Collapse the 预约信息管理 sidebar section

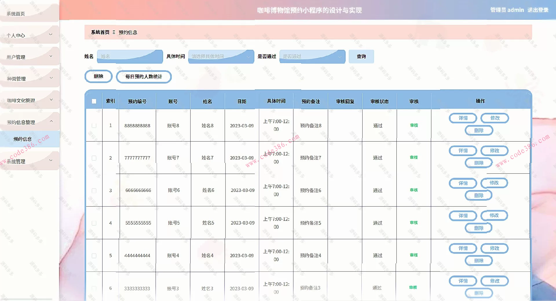pyautogui.click(x=30, y=122)
